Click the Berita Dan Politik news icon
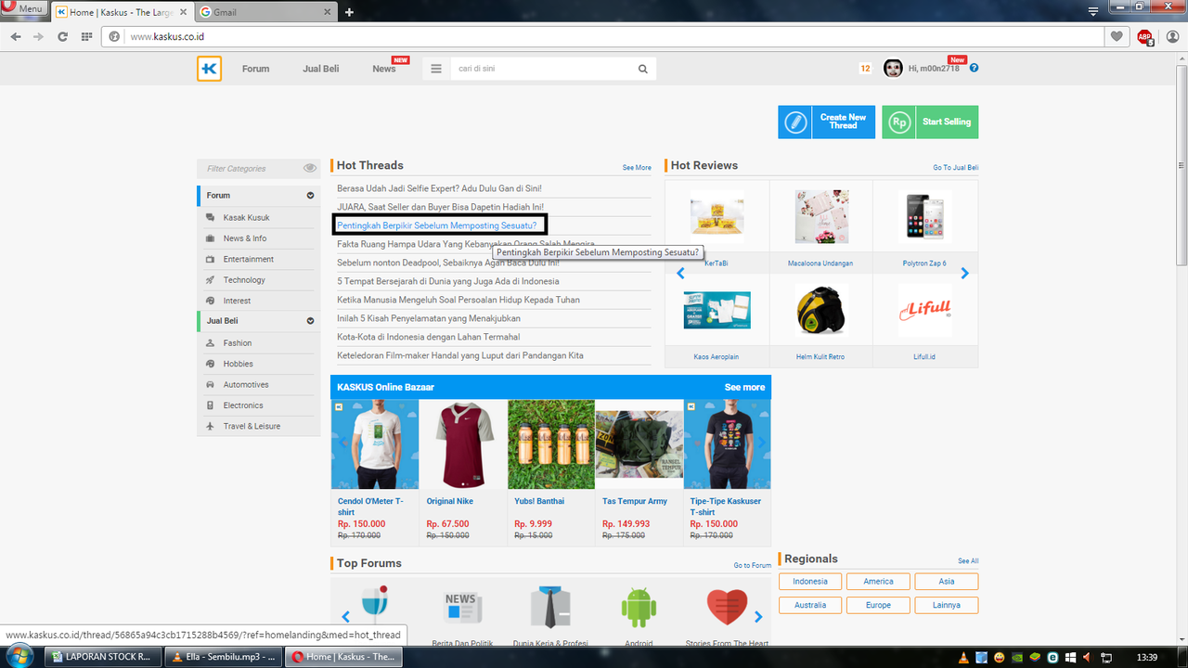 coord(462,608)
